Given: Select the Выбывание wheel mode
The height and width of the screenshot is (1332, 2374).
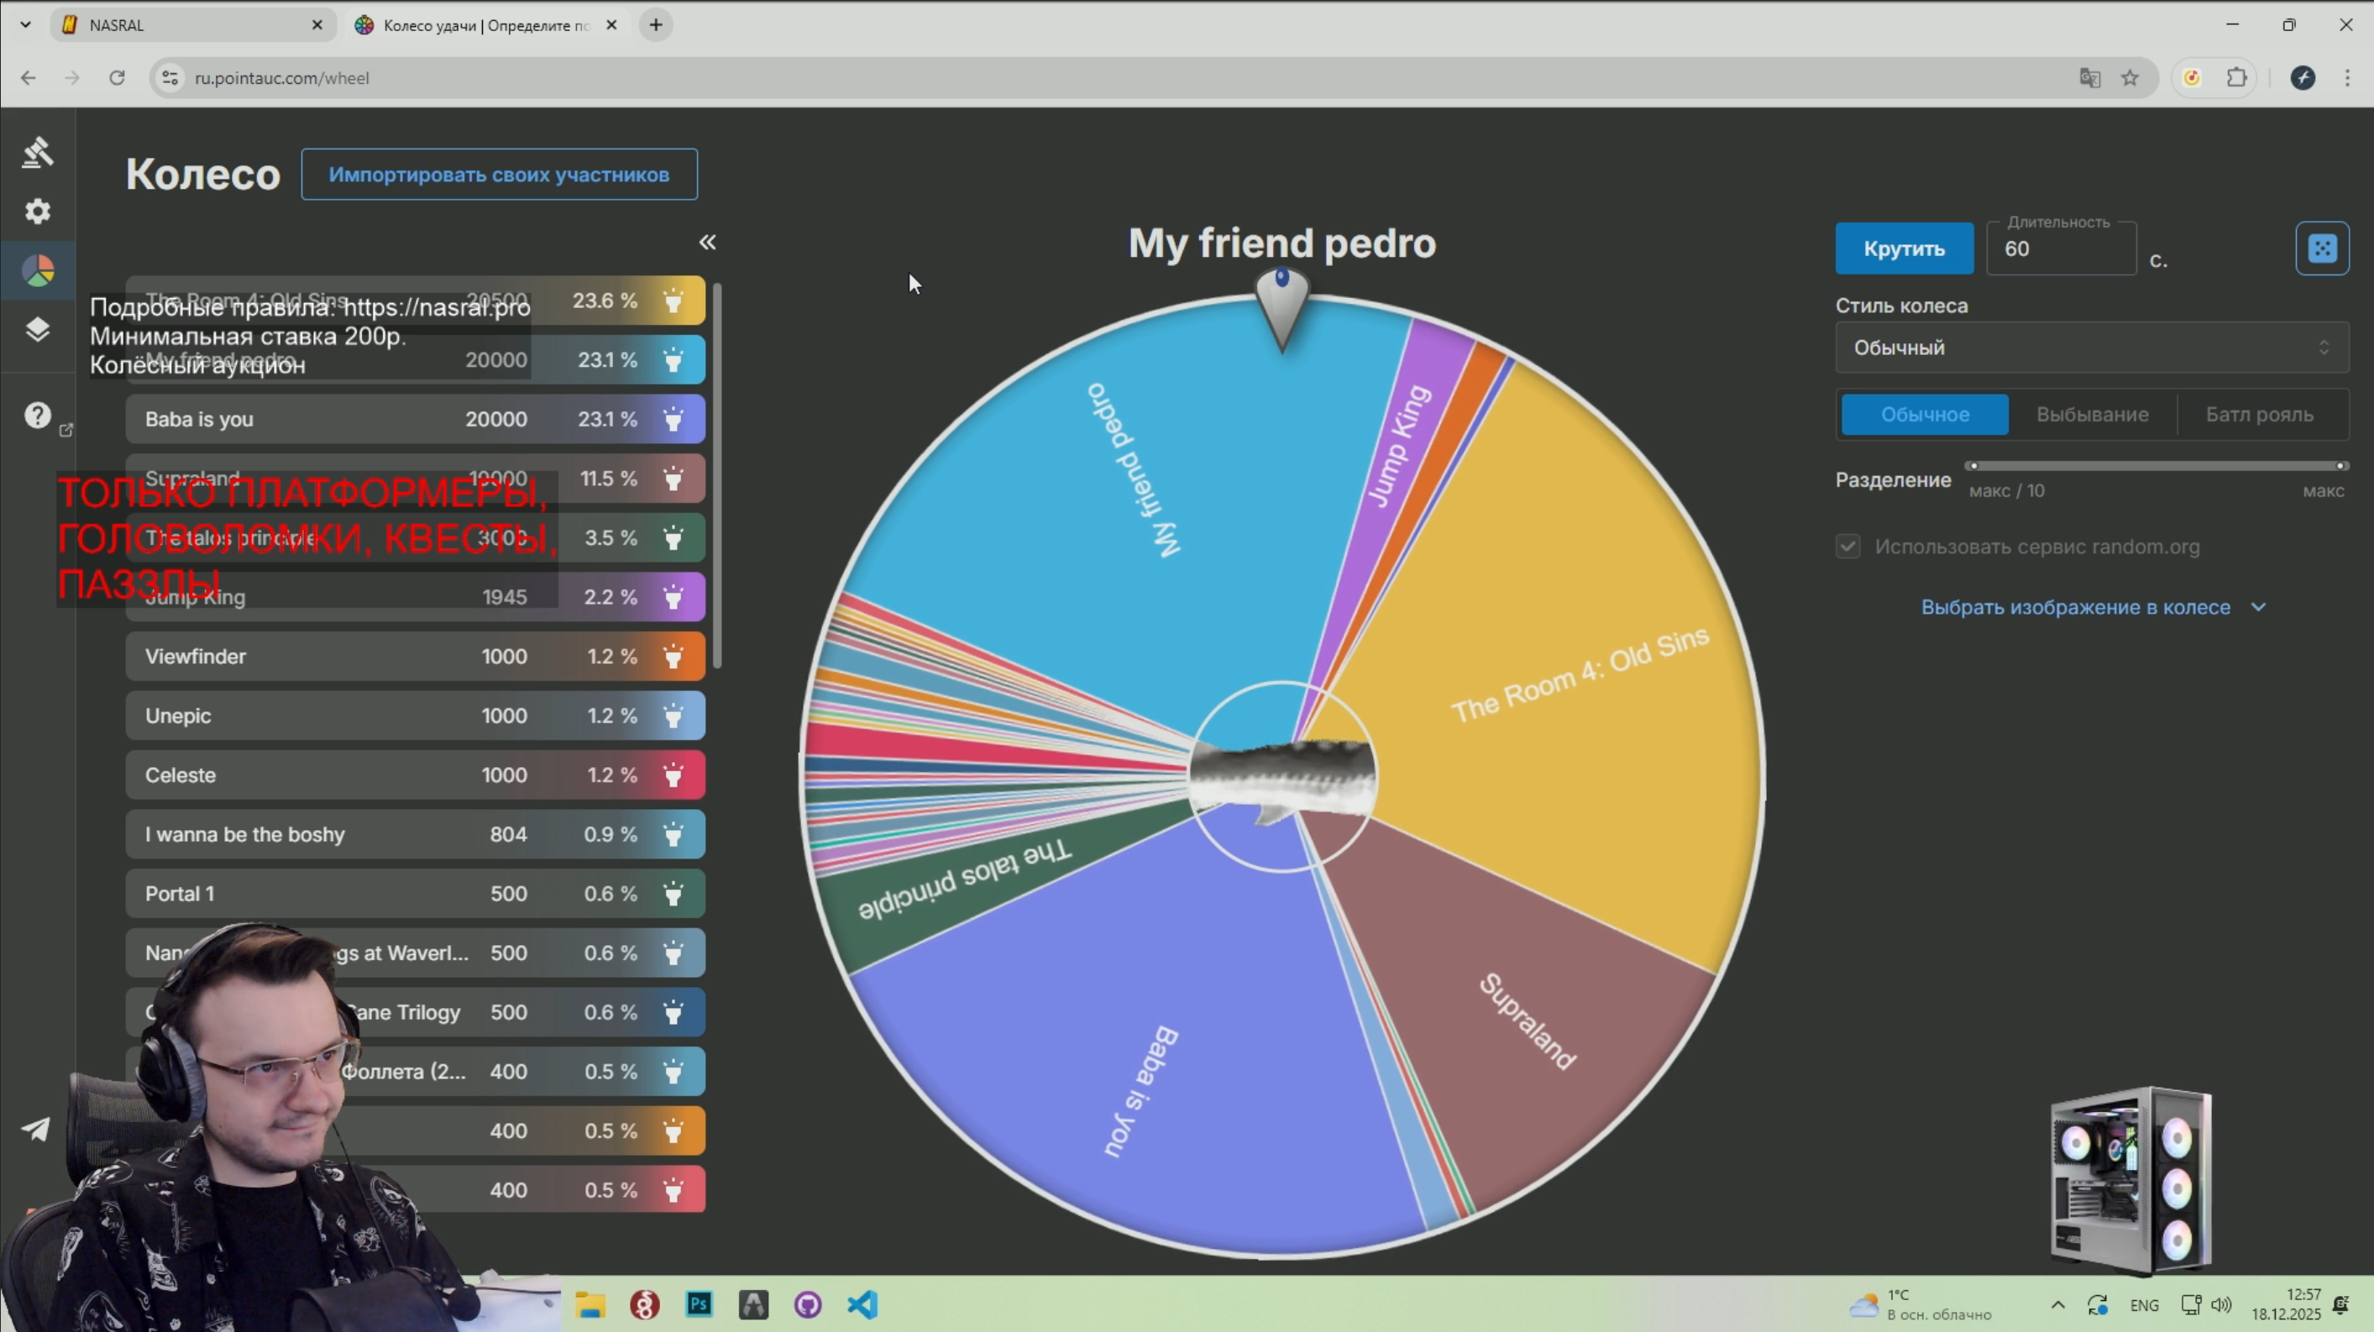Looking at the screenshot, I should (x=2092, y=415).
